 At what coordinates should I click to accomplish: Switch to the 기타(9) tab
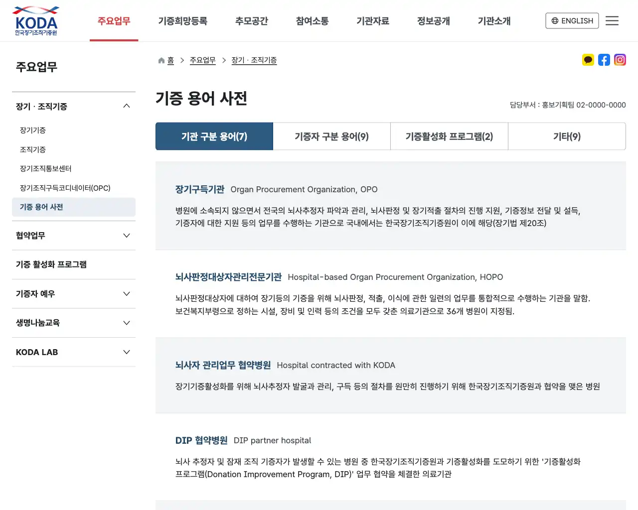pos(567,136)
